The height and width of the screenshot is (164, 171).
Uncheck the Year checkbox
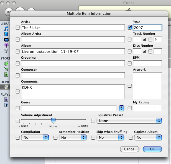(x=129, y=28)
